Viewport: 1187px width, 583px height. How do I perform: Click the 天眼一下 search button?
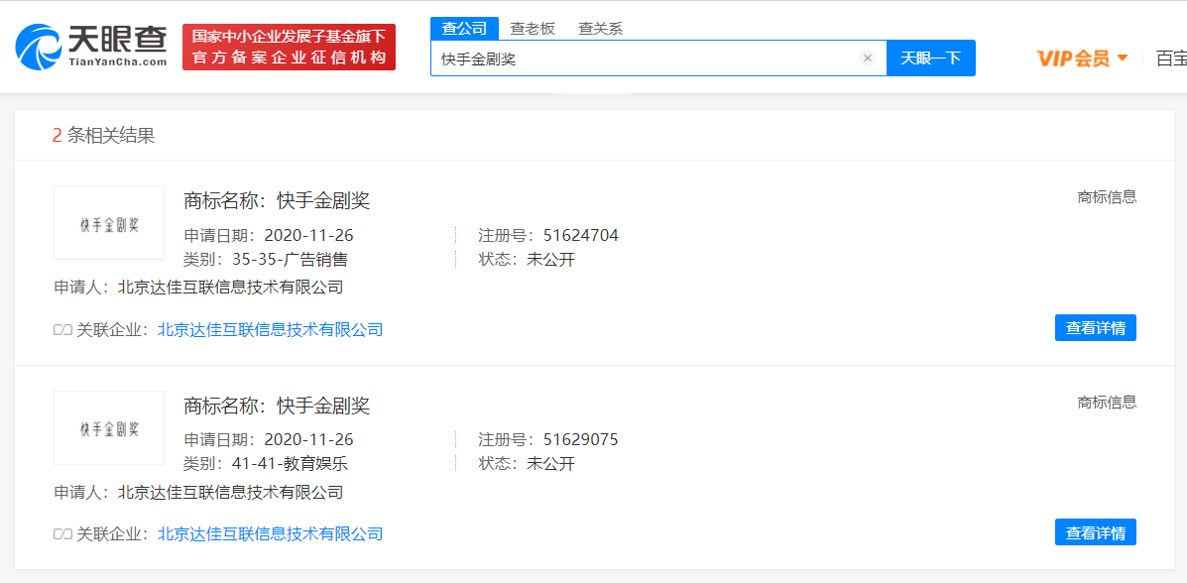tap(930, 58)
